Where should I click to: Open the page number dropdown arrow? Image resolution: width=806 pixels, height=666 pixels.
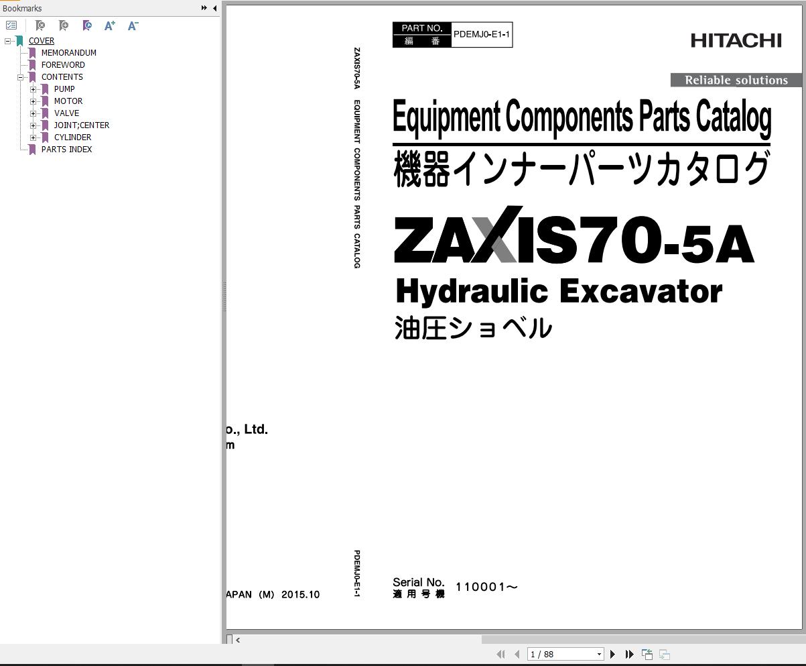tap(599, 655)
